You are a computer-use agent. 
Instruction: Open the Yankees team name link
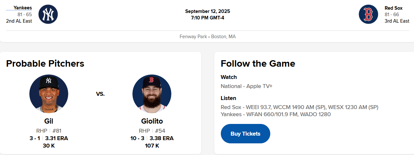tap(23, 8)
